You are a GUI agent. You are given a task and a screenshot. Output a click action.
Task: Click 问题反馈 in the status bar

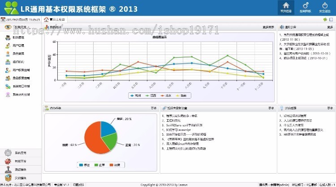click(x=78, y=185)
